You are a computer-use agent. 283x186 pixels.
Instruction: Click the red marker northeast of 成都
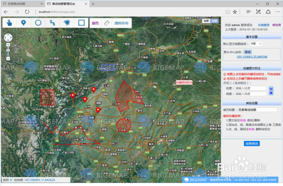[98, 110]
